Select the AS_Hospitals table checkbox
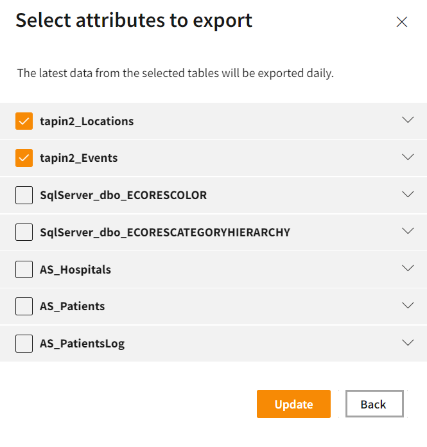Screen dimensions: 427x447 pos(24,269)
